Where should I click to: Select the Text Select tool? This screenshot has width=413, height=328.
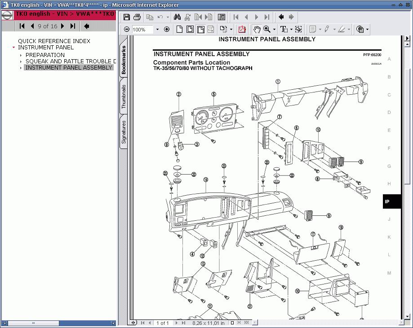pos(284,29)
